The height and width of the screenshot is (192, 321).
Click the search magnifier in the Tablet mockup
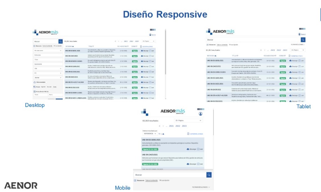[303, 40]
